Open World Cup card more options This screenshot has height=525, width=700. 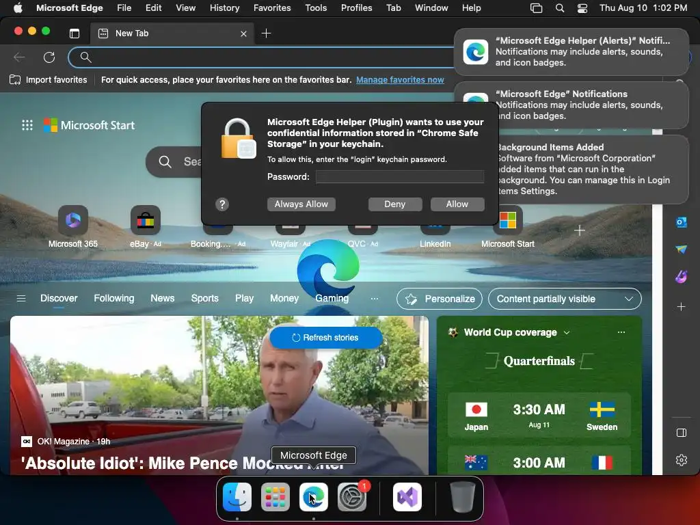(621, 332)
